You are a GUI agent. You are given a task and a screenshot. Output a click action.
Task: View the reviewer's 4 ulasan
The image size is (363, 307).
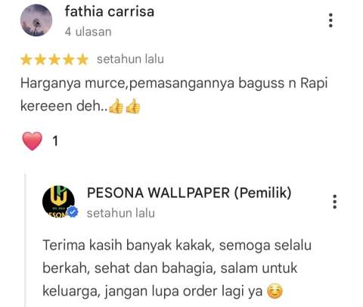pos(88,32)
